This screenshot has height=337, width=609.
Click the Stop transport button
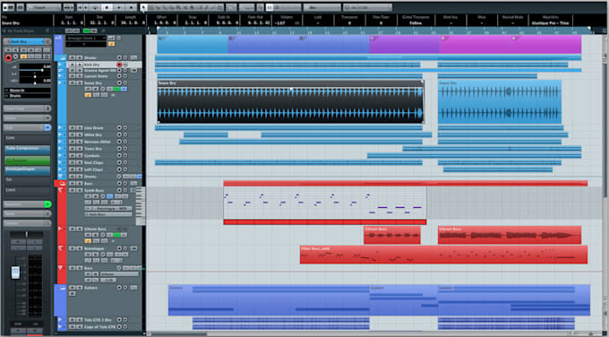107,7
